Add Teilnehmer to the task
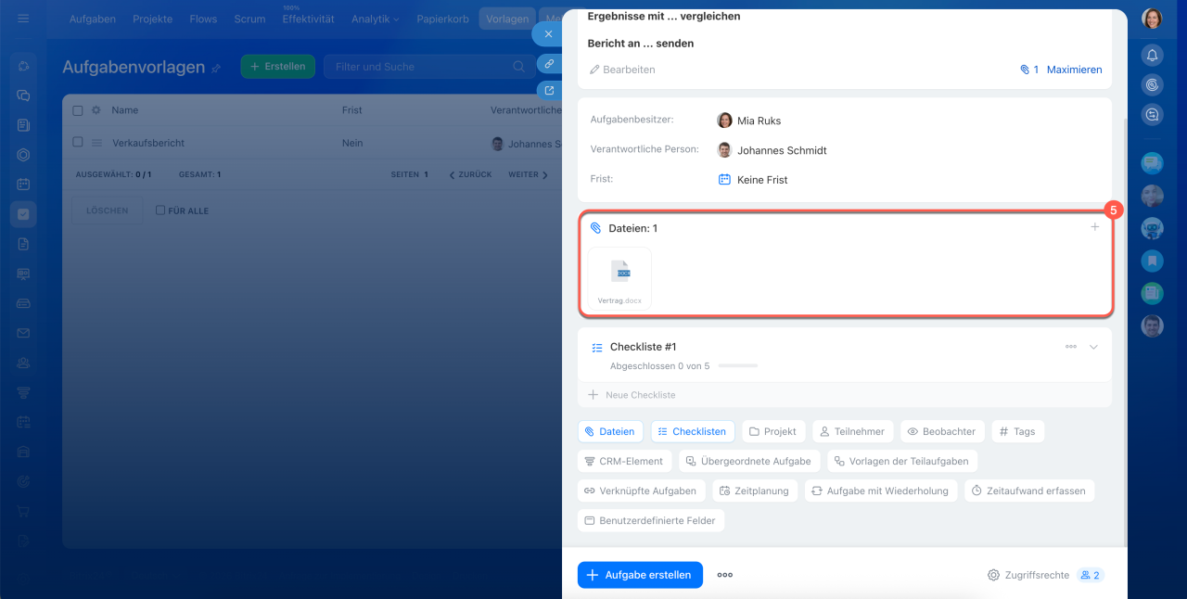1187x599 pixels. click(853, 431)
